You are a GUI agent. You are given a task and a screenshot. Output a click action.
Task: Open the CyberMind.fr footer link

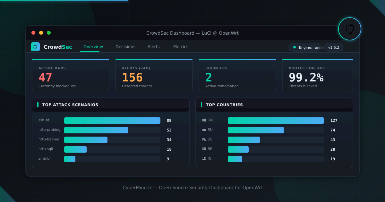click(x=137, y=188)
